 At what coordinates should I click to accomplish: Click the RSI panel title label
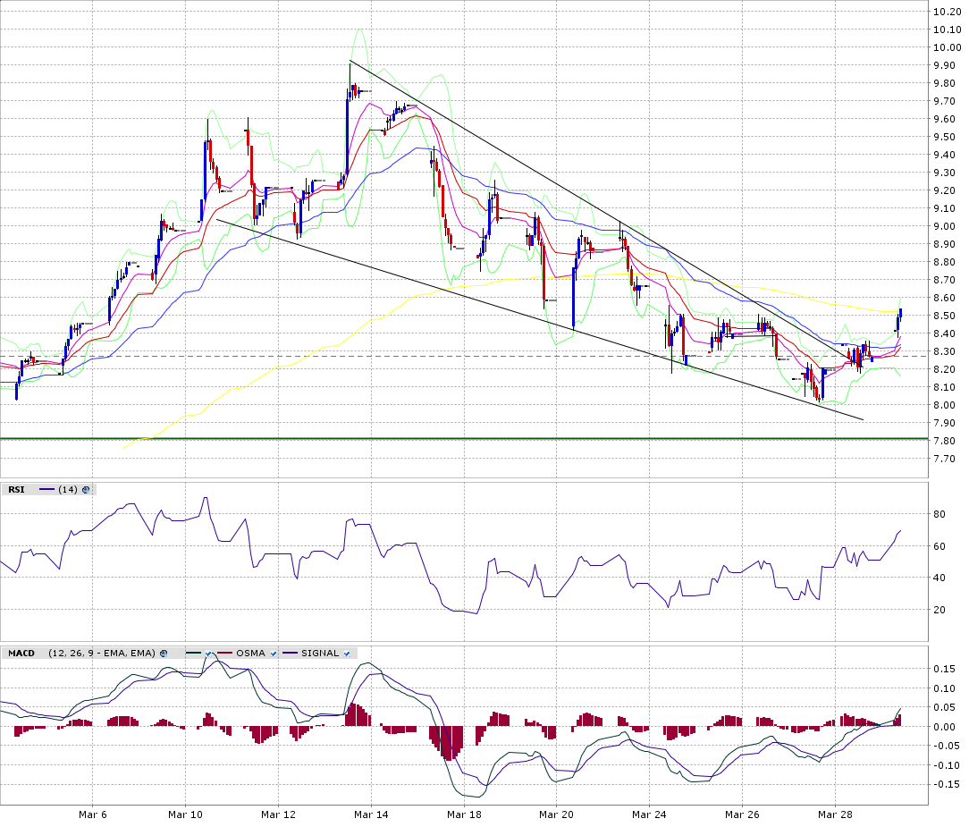click(16, 490)
